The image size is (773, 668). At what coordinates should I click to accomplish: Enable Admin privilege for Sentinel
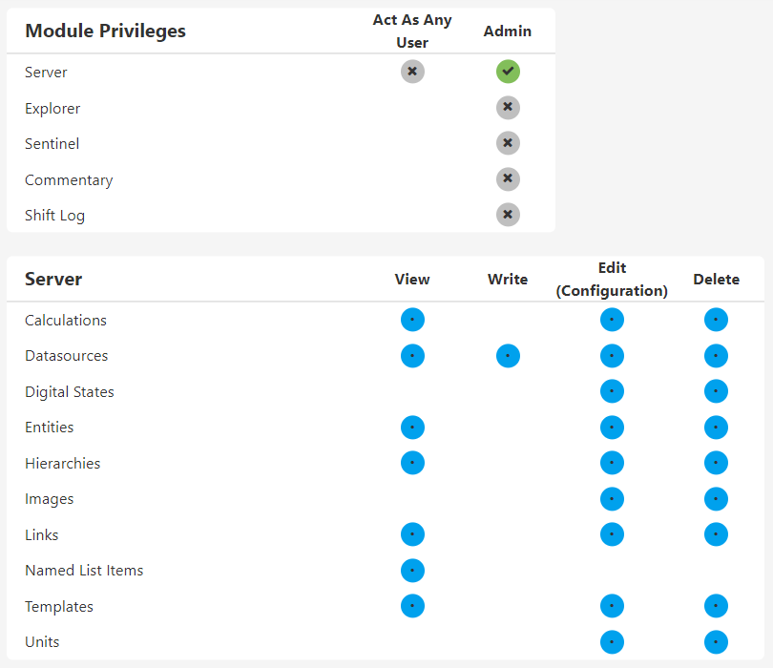pos(508,143)
